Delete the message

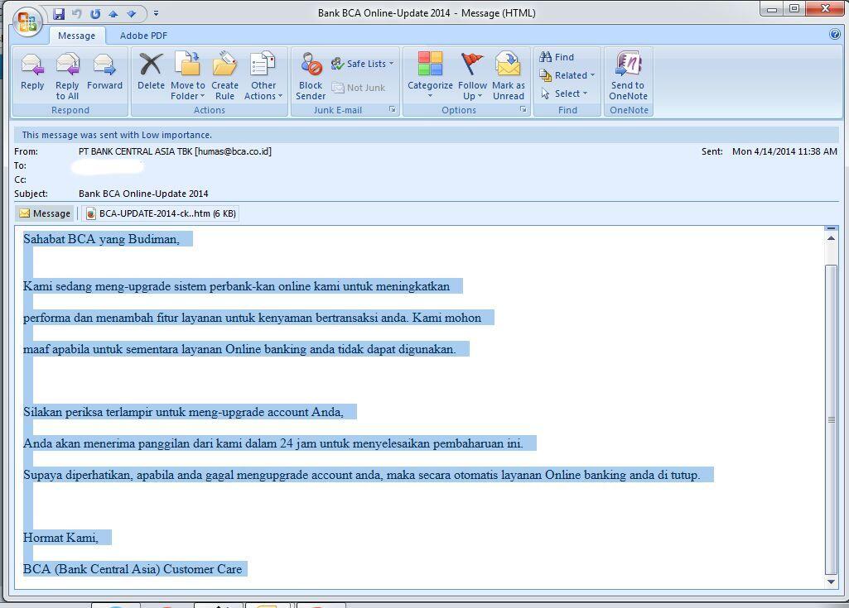tap(151, 76)
